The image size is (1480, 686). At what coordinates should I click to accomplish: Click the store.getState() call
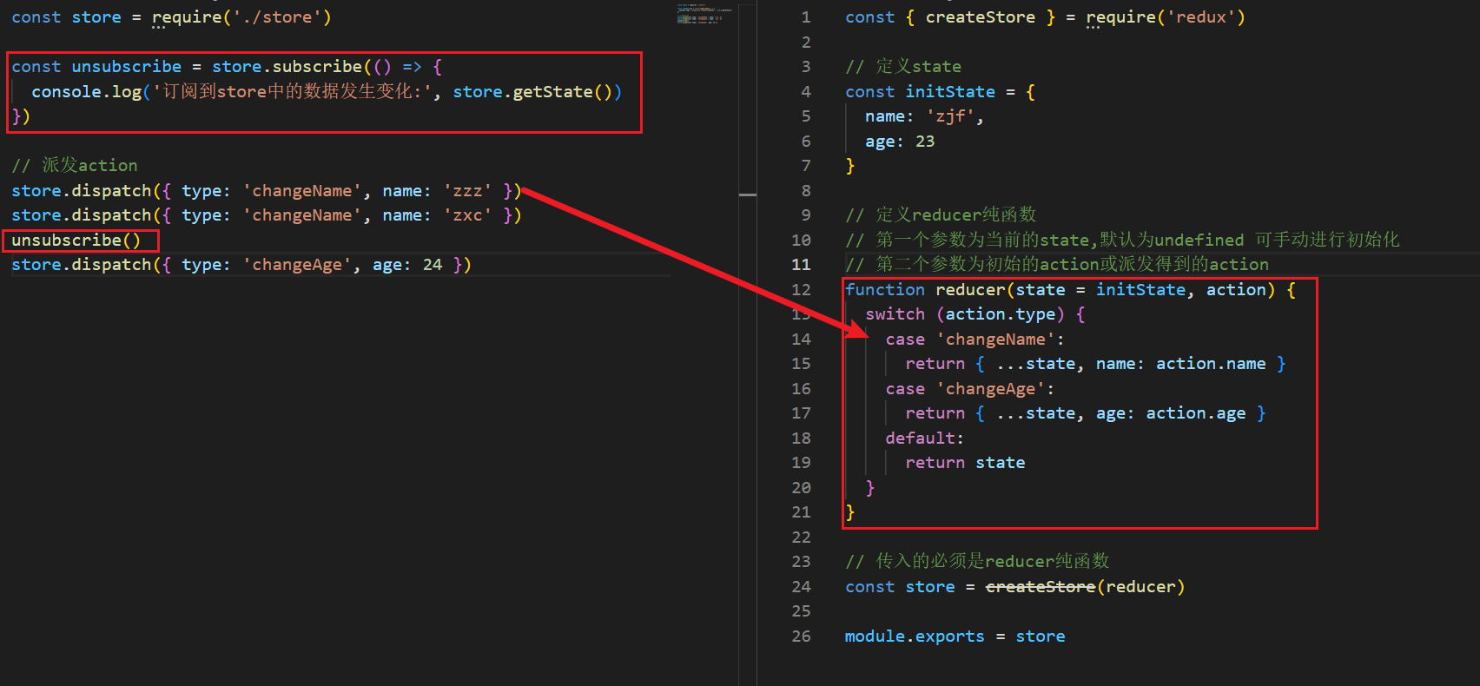tap(537, 92)
